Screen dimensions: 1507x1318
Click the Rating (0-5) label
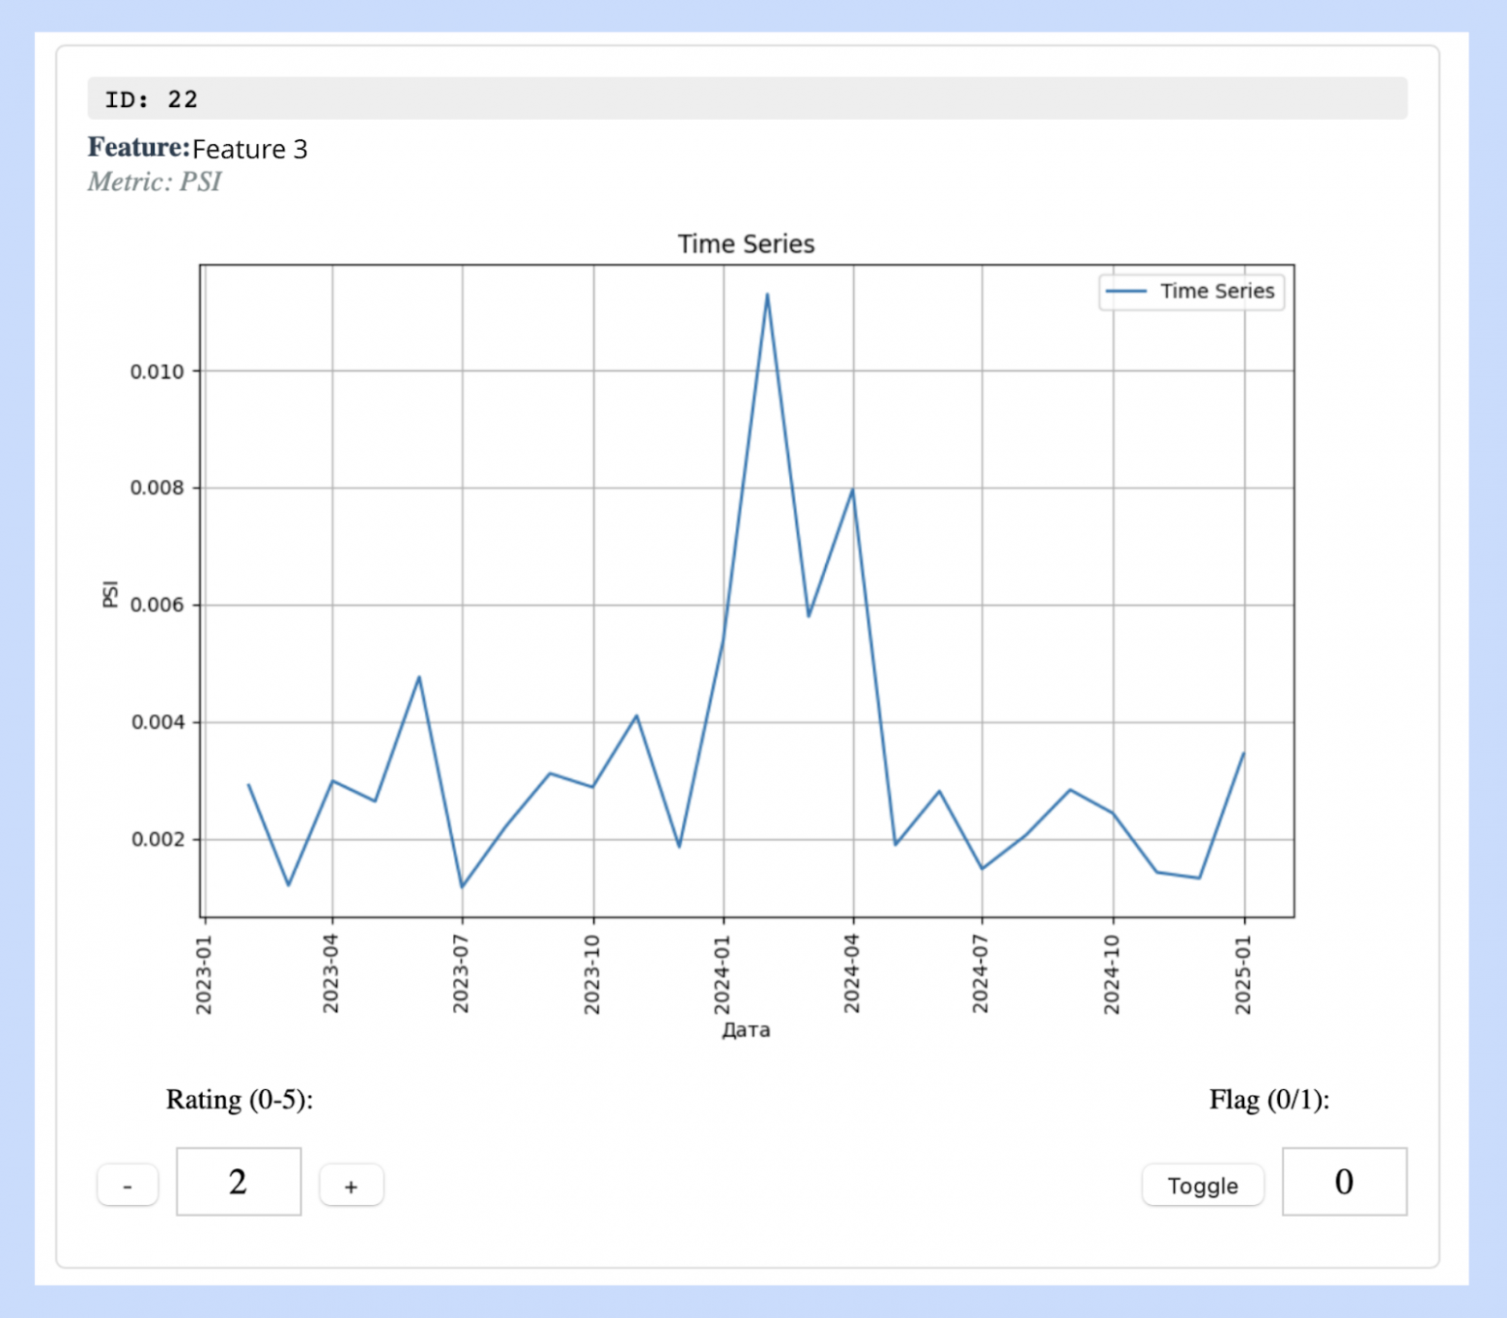(240, 1100)
